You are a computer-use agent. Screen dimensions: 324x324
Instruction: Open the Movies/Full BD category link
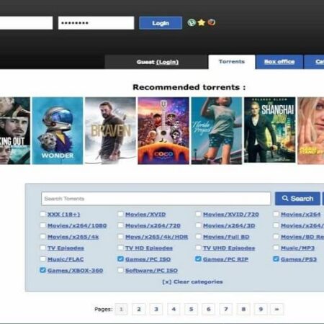click(226, 237)
